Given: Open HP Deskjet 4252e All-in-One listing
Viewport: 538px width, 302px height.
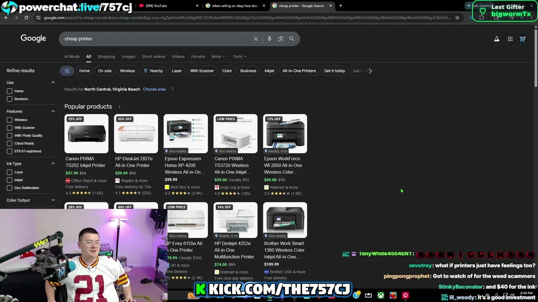Looking at the screenshot, I should click(234, 250).
